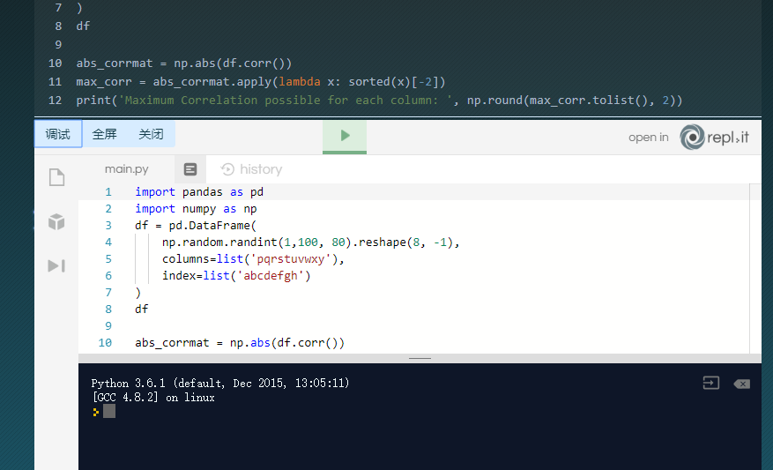Click 'import pandas as pd' line
773x470 pixels.
[199, 192]
